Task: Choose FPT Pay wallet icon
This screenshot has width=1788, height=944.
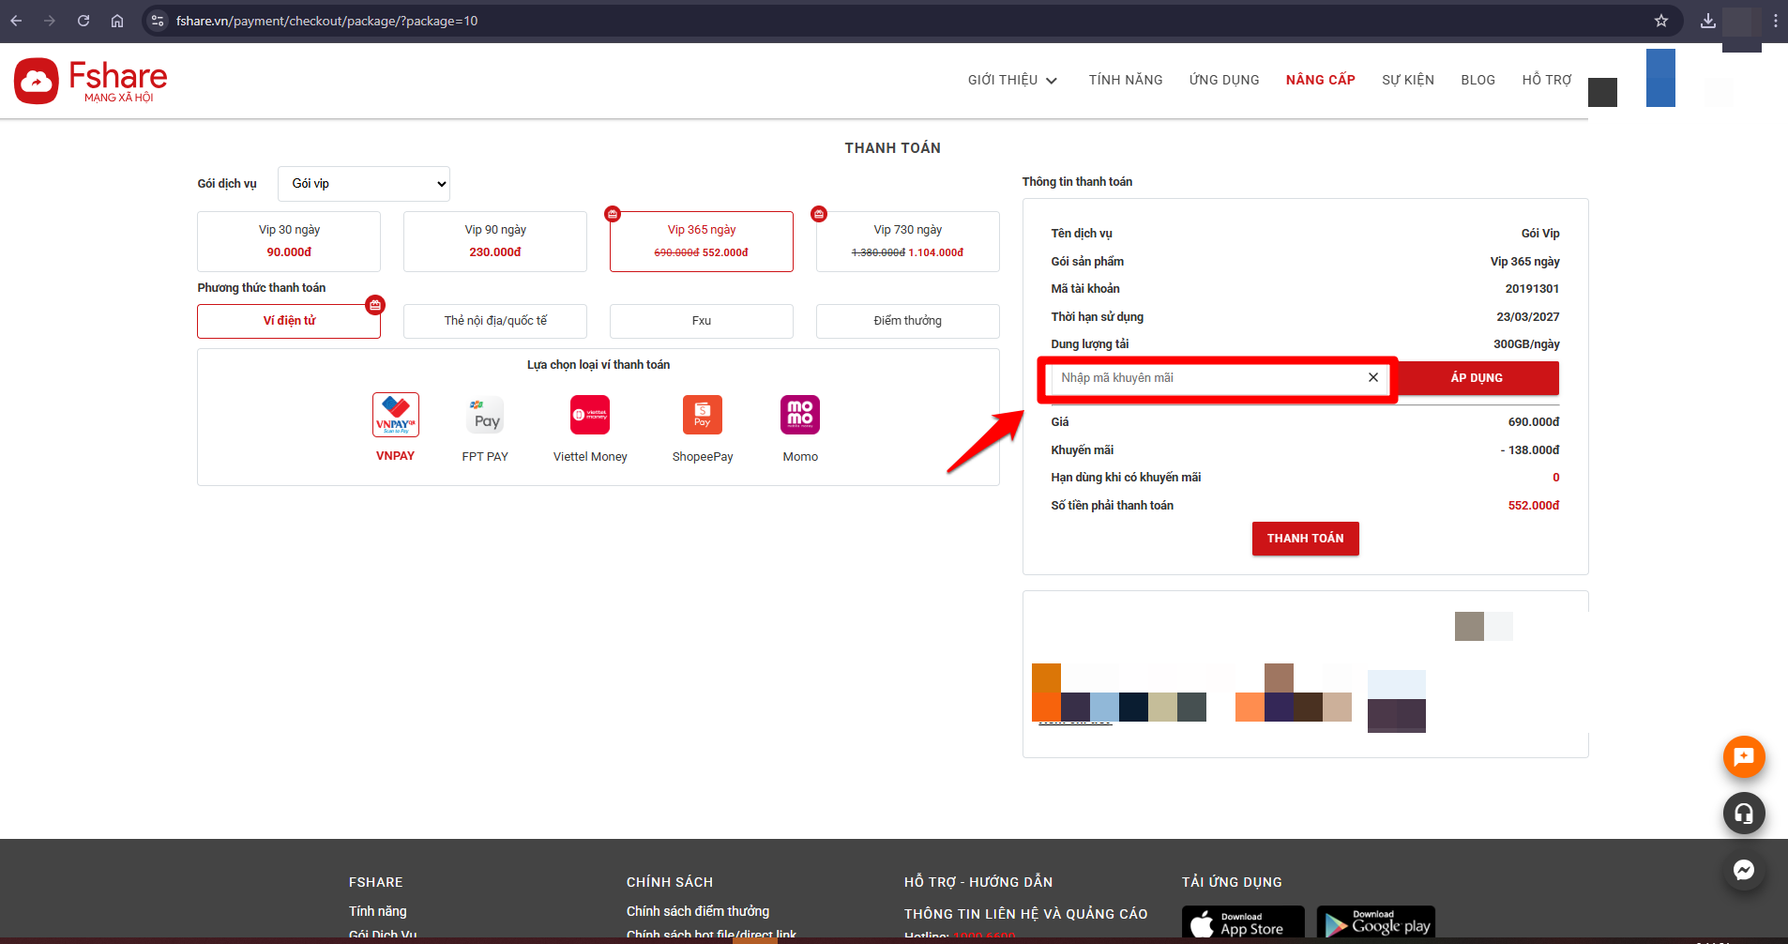Action: pyautogui.click(x=485, y=415)
